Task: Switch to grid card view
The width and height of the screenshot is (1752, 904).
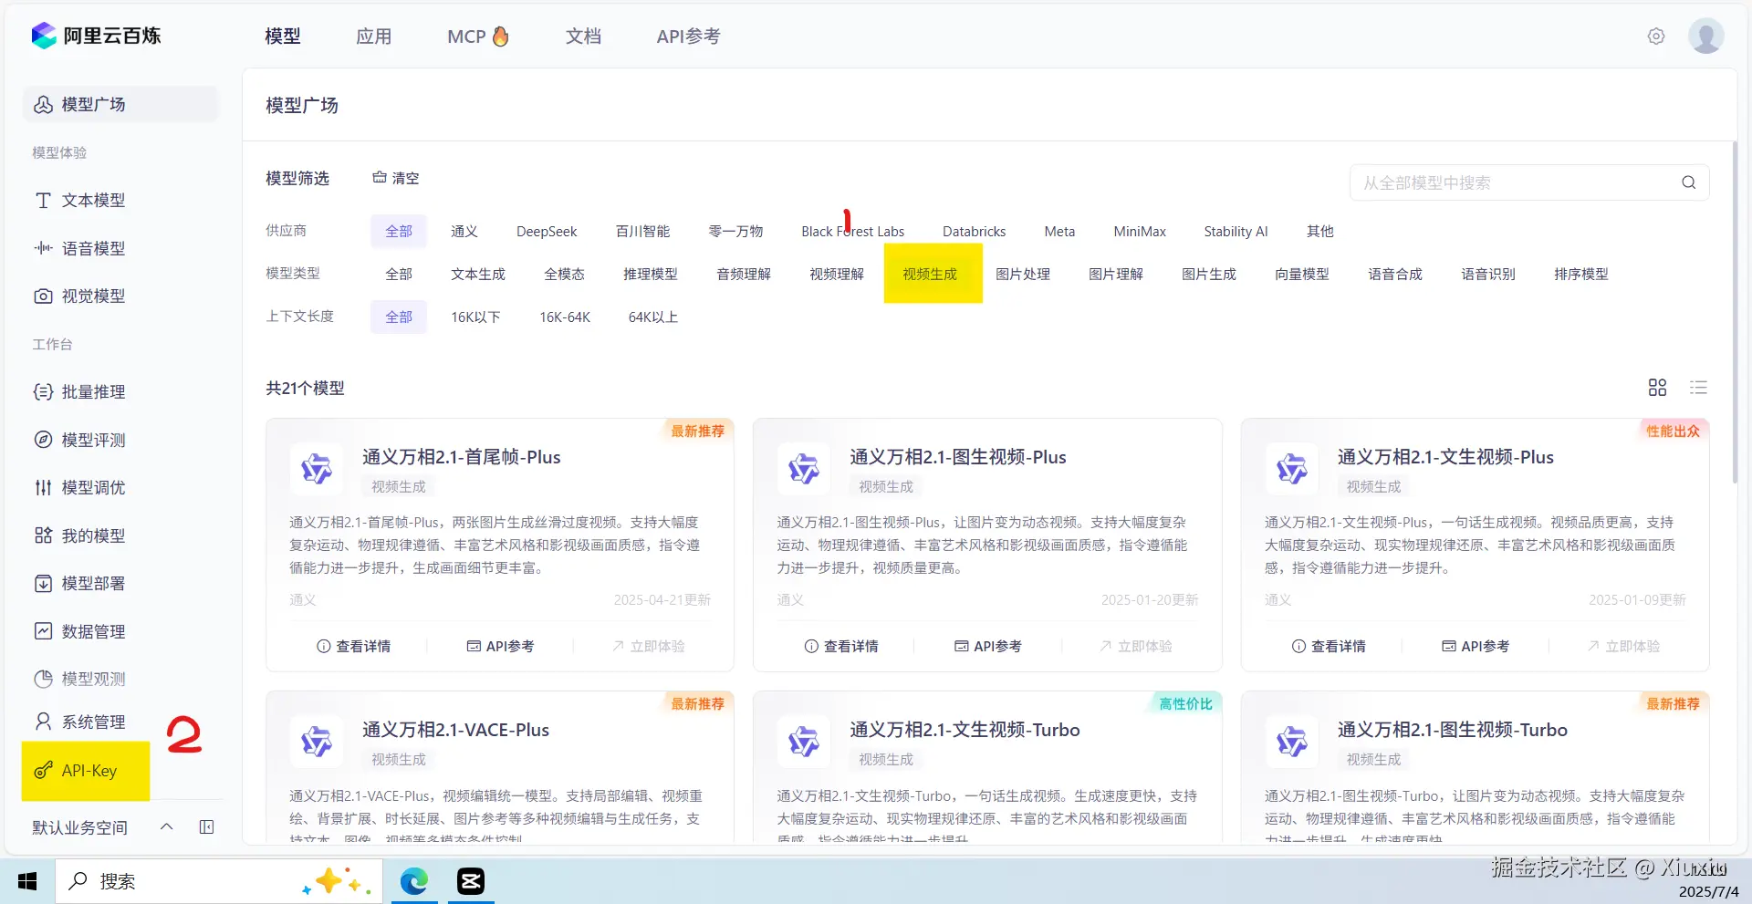Action: (1658, 388)
